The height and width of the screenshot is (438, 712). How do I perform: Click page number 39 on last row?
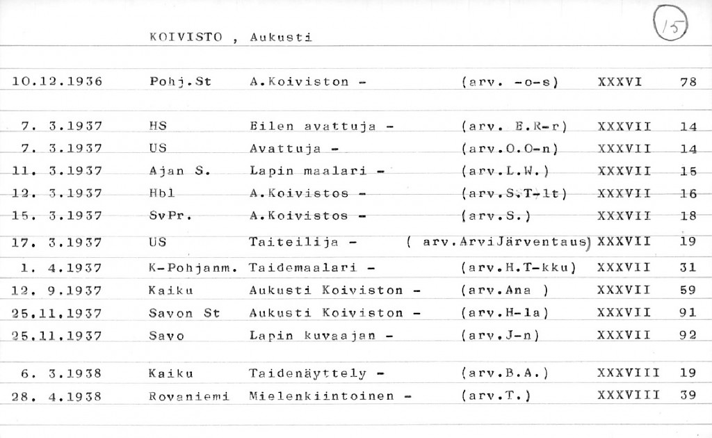pyautogui.click(x=688, y=397)
